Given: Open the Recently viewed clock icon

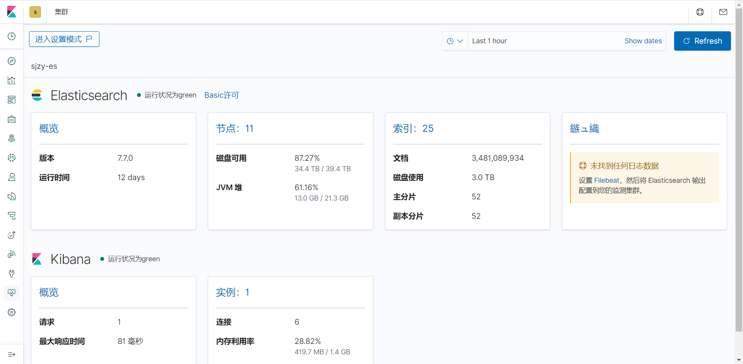Looking at the screenshot, I should tap(12, 36).
